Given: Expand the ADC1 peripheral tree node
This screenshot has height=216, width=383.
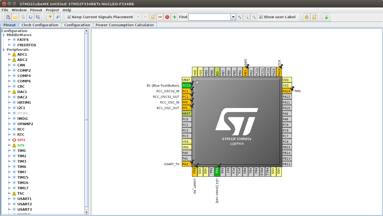Looking at the screenshot, I should [9, 54].
